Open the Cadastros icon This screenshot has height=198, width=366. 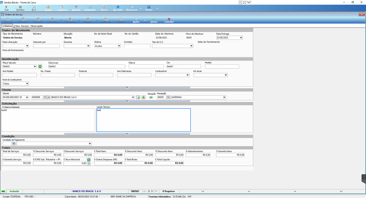62,8
